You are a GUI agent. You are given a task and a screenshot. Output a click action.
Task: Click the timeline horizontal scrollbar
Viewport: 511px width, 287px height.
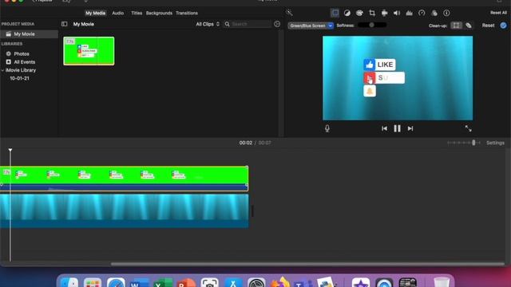pos(307,264)
